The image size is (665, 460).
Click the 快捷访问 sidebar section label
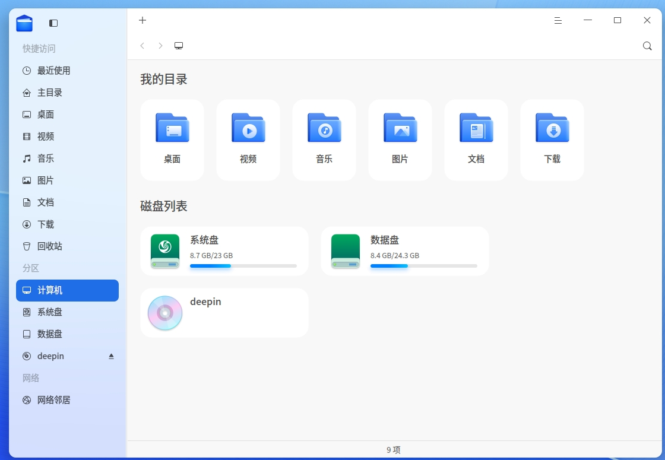[39, 49]
